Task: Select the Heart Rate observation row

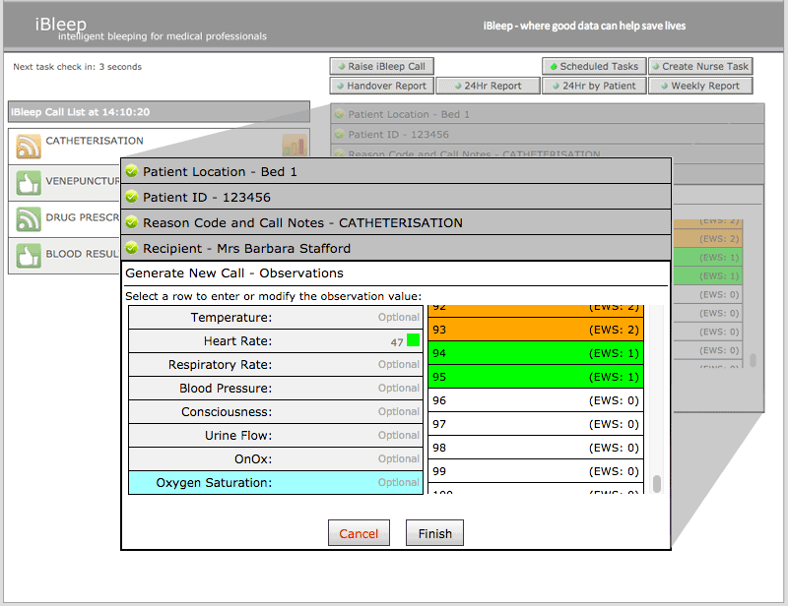Action: point(276,341)
